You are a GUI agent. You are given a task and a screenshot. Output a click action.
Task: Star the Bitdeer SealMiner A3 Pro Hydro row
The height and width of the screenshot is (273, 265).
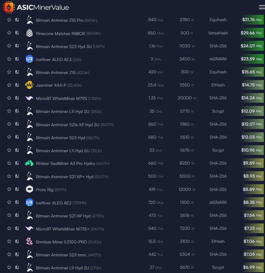(x=9, y=163)
